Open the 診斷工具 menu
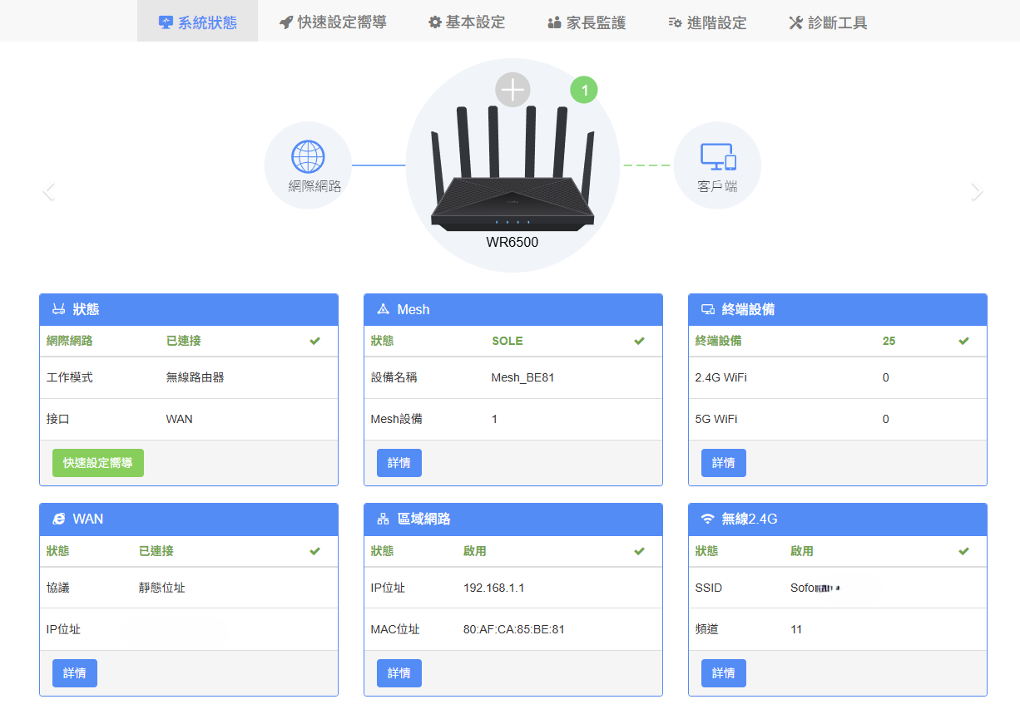 pyautogui.click(x=828, y=22)
